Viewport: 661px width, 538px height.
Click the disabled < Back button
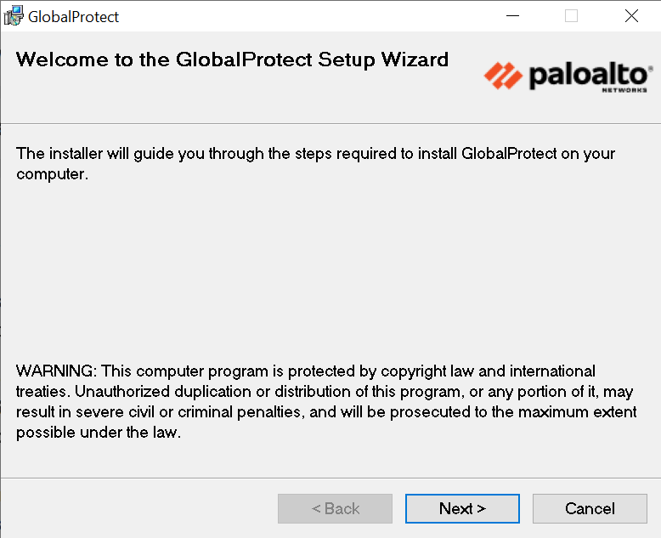[335, 508]
